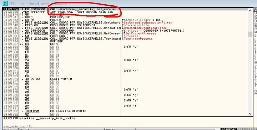Screen dimensions: 257x130
Task: Select the MOV EBP,ESP instruction row
Action: point(60,17)
